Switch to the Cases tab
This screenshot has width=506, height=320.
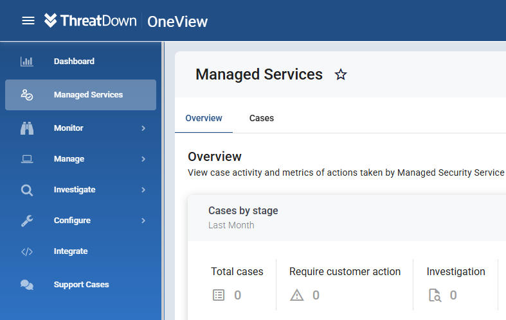tap(262, 118)
